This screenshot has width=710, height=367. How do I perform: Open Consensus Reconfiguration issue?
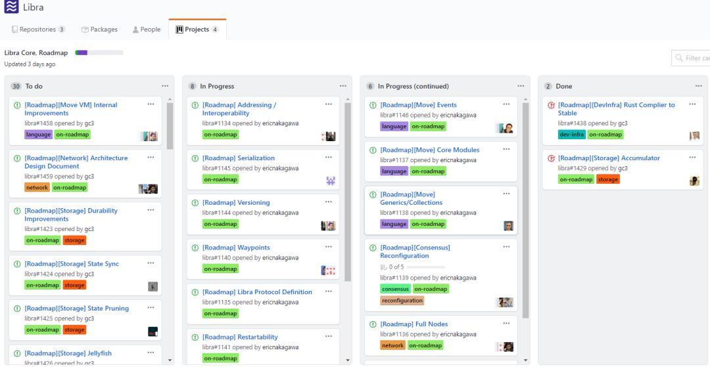coord(415,251)
